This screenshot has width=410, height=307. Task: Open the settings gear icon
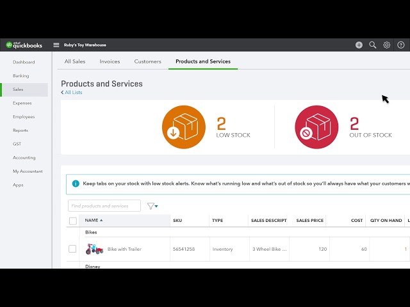(x=386, y=45)
